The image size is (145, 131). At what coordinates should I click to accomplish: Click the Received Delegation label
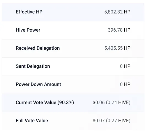38,48
